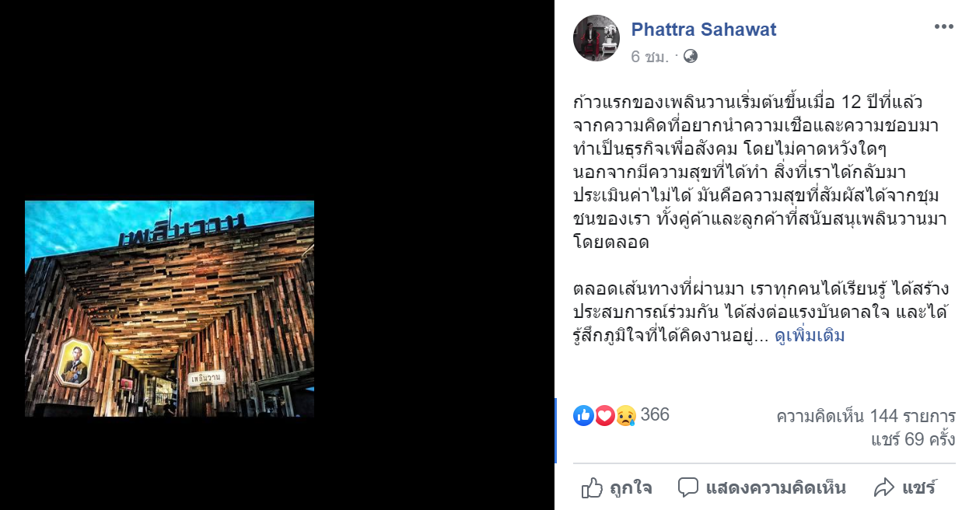Viewport: 969px width, 510px height.
Task: Click the แชร์ share button label
Action: [918, 488]
